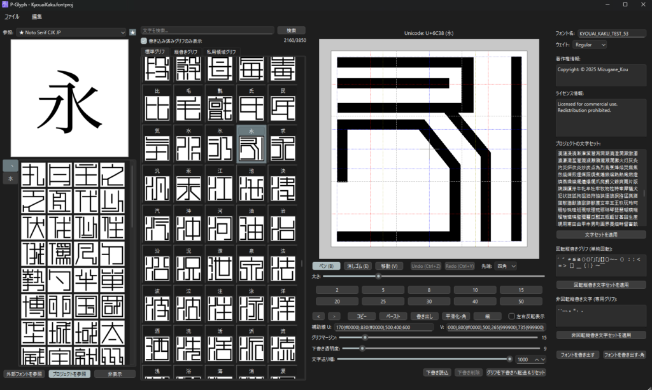Viewport: 652px width, 390px height.
Task: Toggle 書き込み済みグリフのみ表示 checkbox
Action: pos(144,41)
